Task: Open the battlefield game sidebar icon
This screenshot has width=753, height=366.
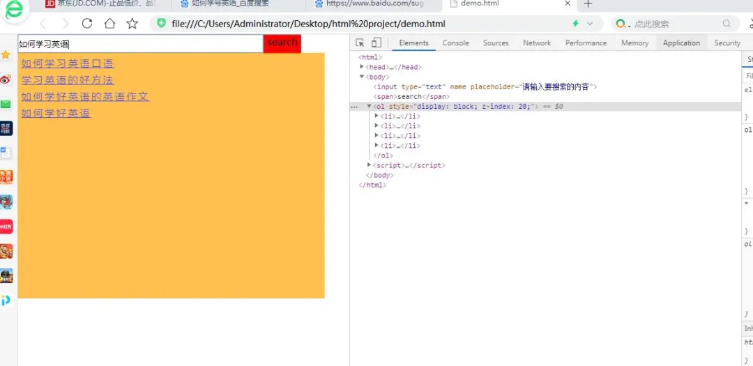Action: (x=6, y=275)
